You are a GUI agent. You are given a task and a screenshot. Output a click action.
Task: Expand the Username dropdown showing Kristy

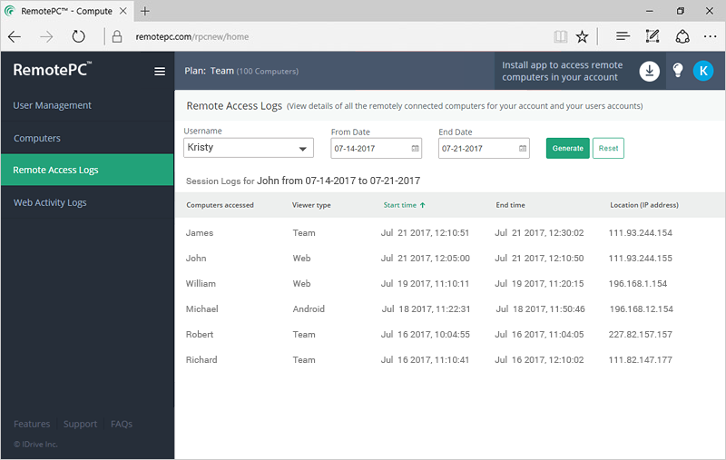[249, 148]
